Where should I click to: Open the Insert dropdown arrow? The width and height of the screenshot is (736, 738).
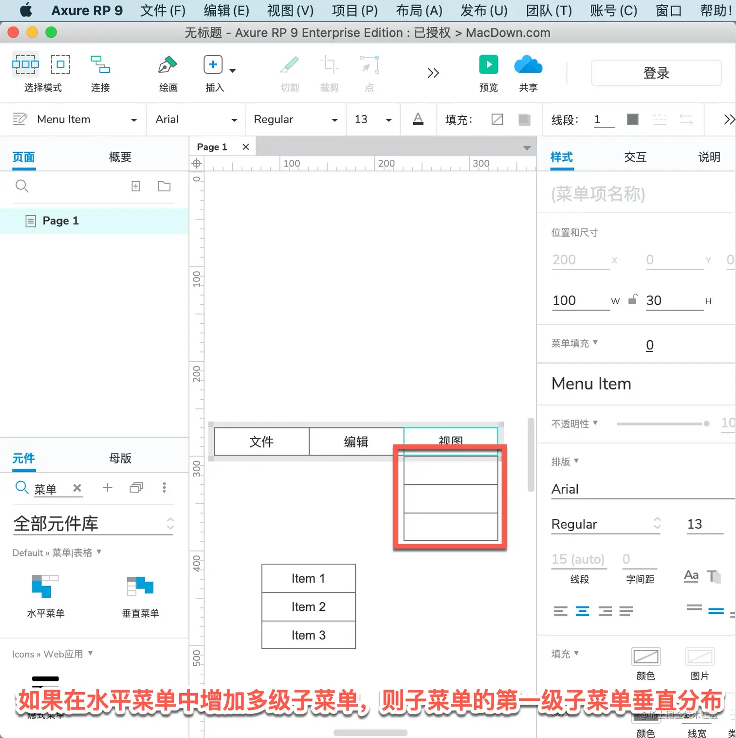pos(233,71)
